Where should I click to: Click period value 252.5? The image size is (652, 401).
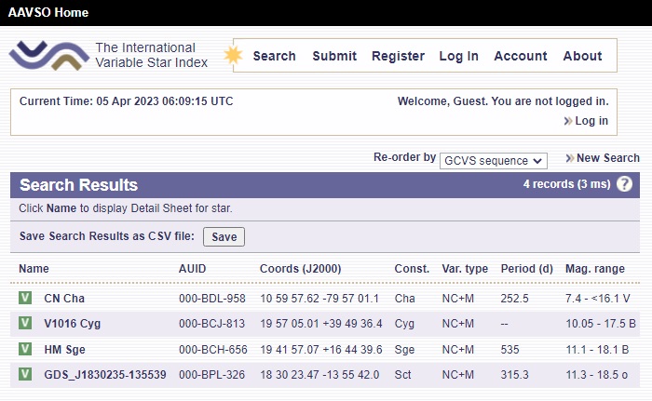point(514,299)
